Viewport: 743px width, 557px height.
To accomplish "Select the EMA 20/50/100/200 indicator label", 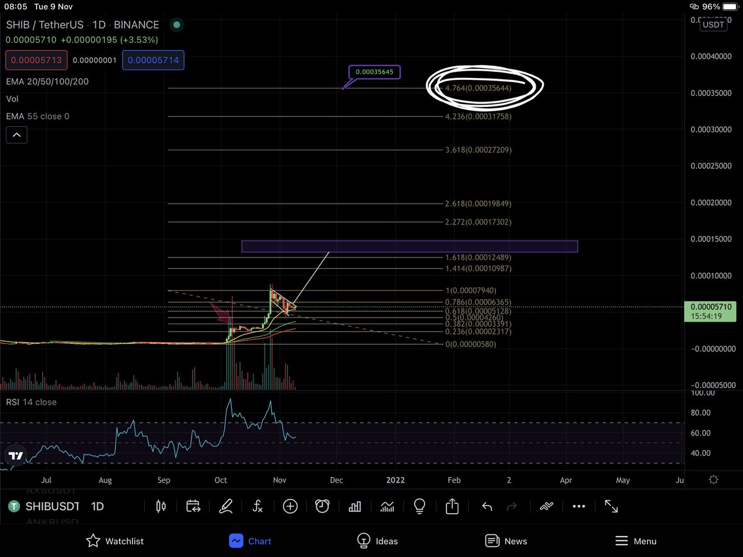I will click(48, 81).
